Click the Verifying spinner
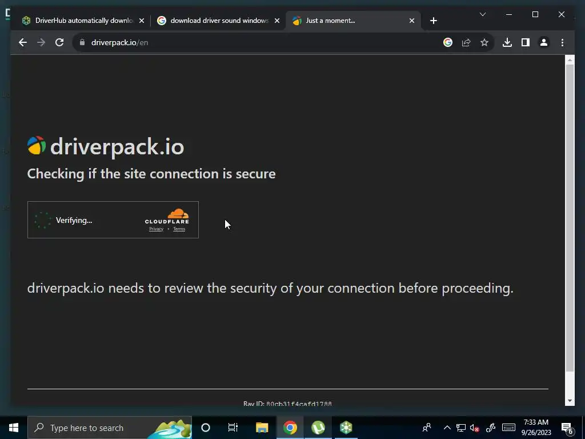The image size is (585, 439). click(x=42, y=220)
